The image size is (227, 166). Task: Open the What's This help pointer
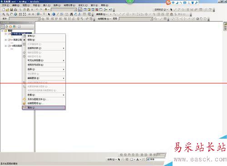111,10
